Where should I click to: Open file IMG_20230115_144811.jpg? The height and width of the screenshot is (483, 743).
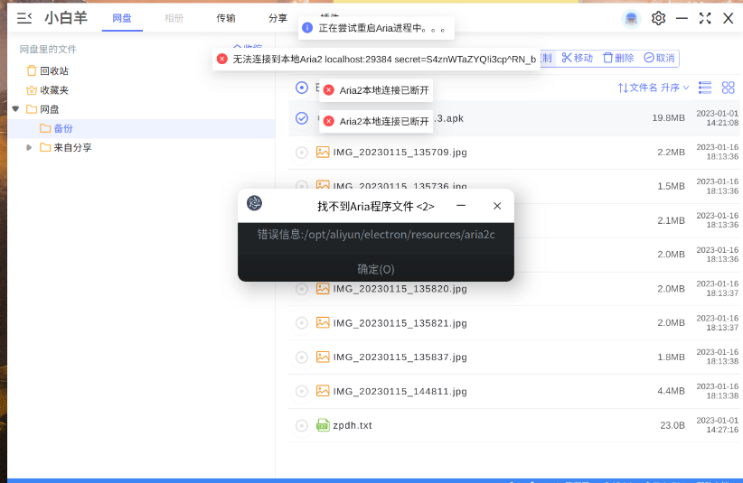point(400,391)
